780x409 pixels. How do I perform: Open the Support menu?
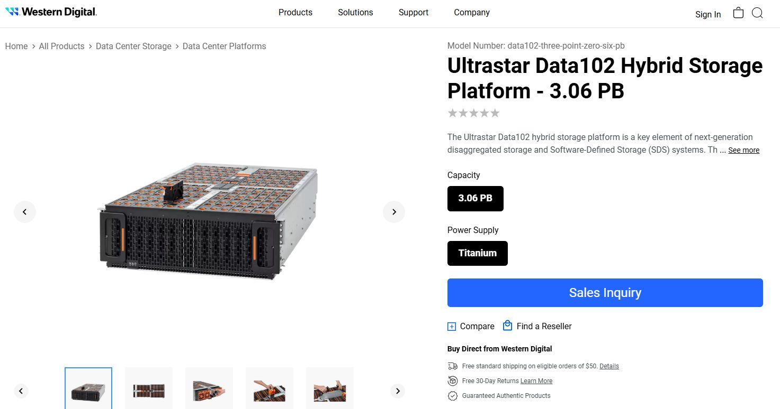[x=414, y=12]
